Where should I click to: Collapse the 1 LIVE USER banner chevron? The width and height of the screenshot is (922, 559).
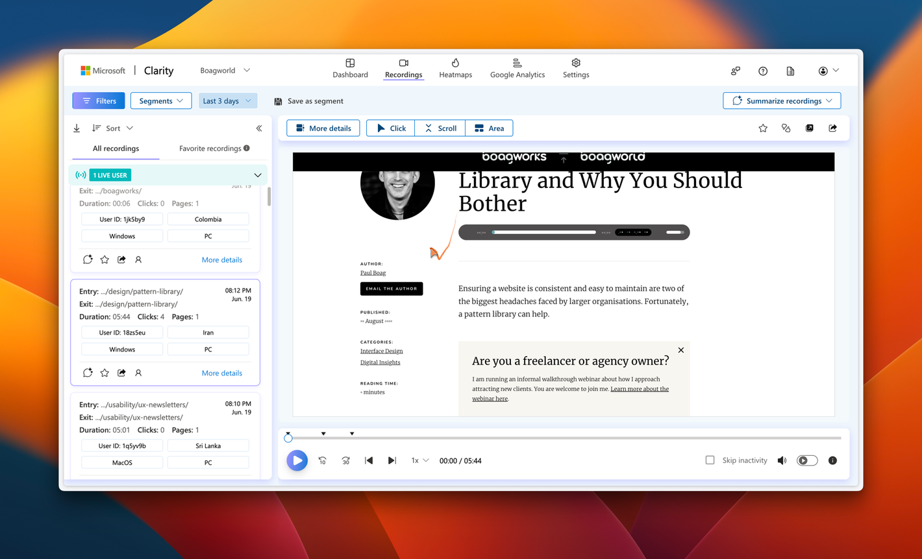pyautogui.click(x=257, y=174)
